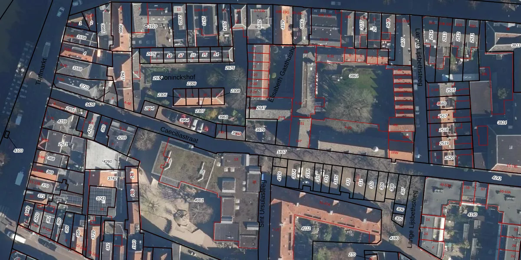Viewport: 521px width, 260px height.
Task: Click parcel label 4103
Action: coord(18,151)
